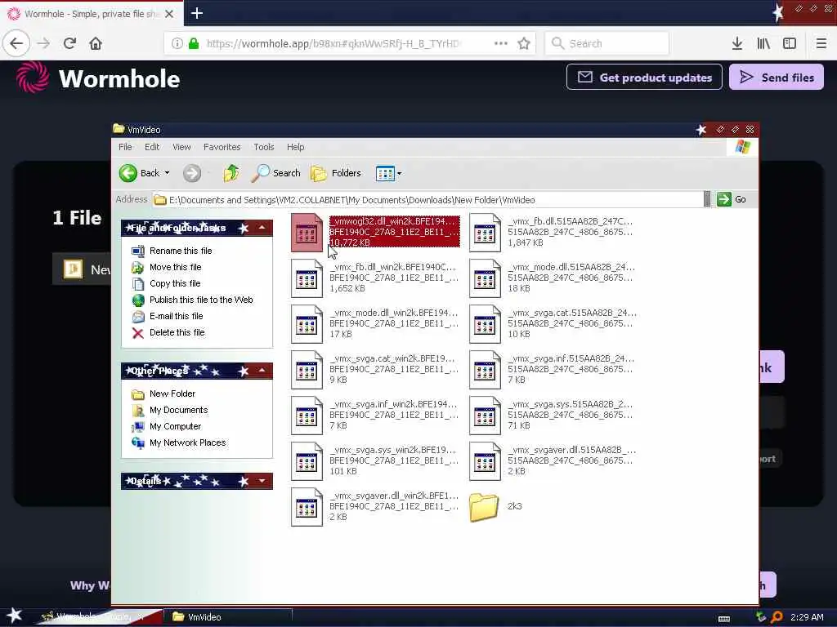The image size is (837, 627).
Task: Go up one folder level
Action: [231, 173]
